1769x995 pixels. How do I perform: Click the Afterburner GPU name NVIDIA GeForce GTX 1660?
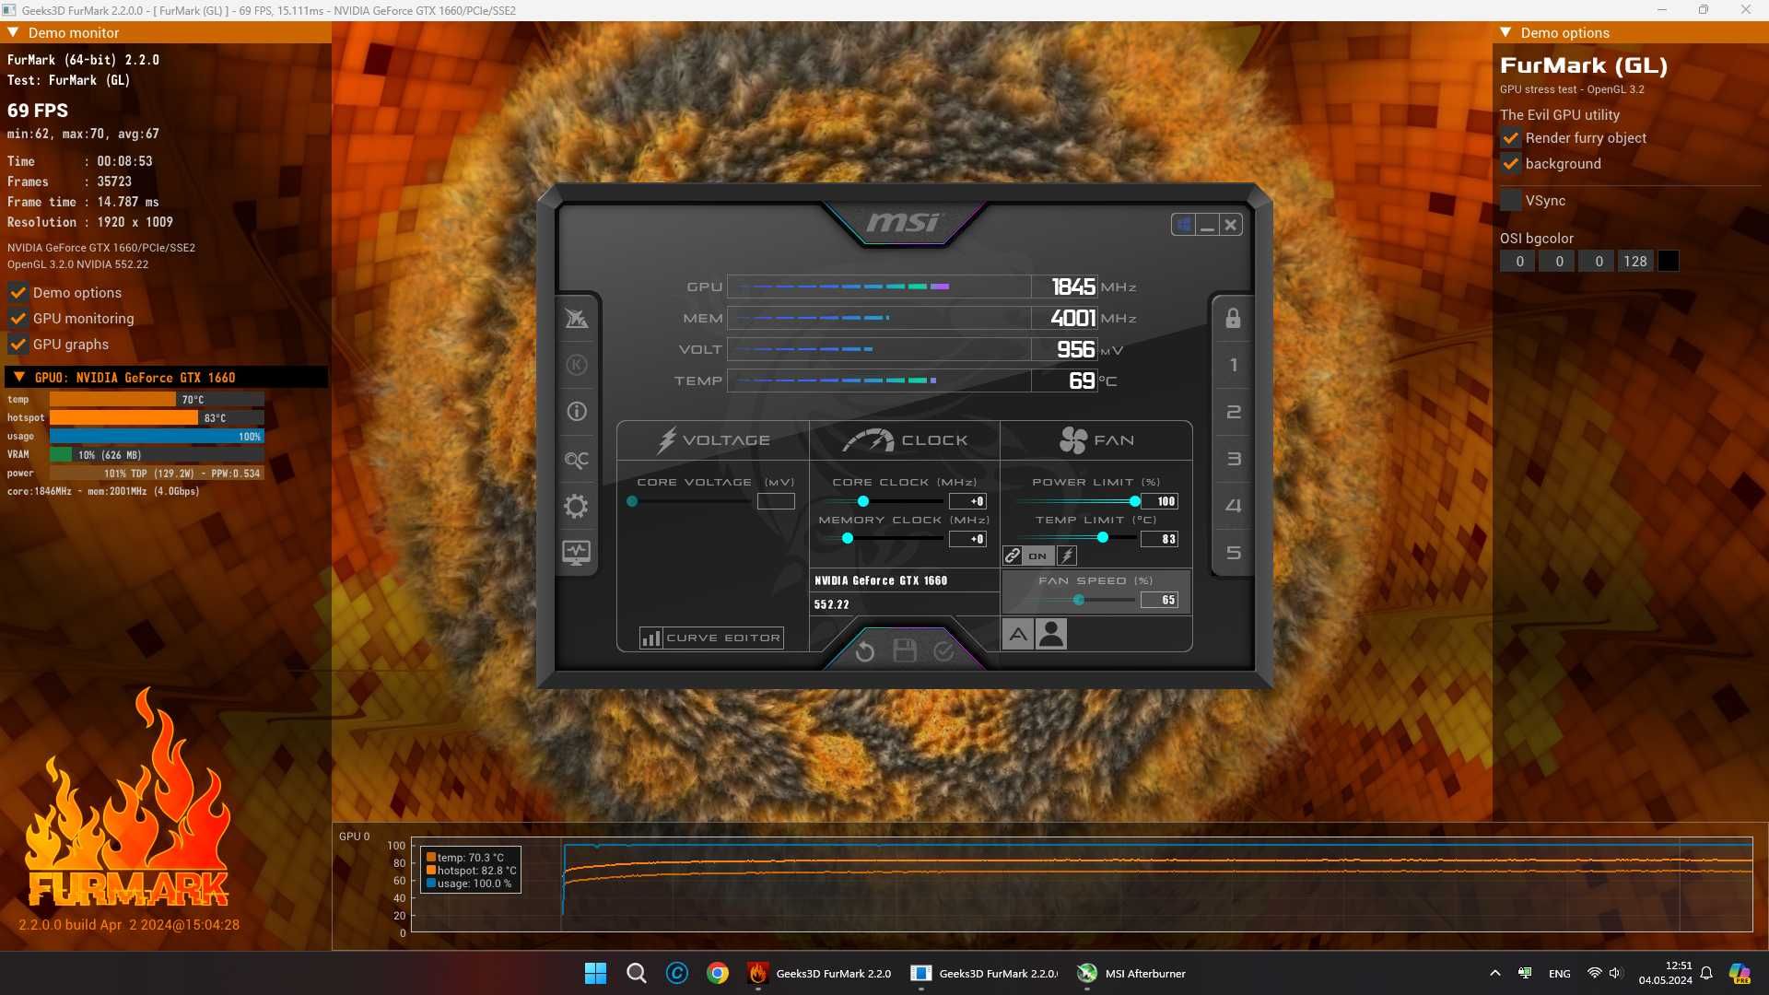881,581
